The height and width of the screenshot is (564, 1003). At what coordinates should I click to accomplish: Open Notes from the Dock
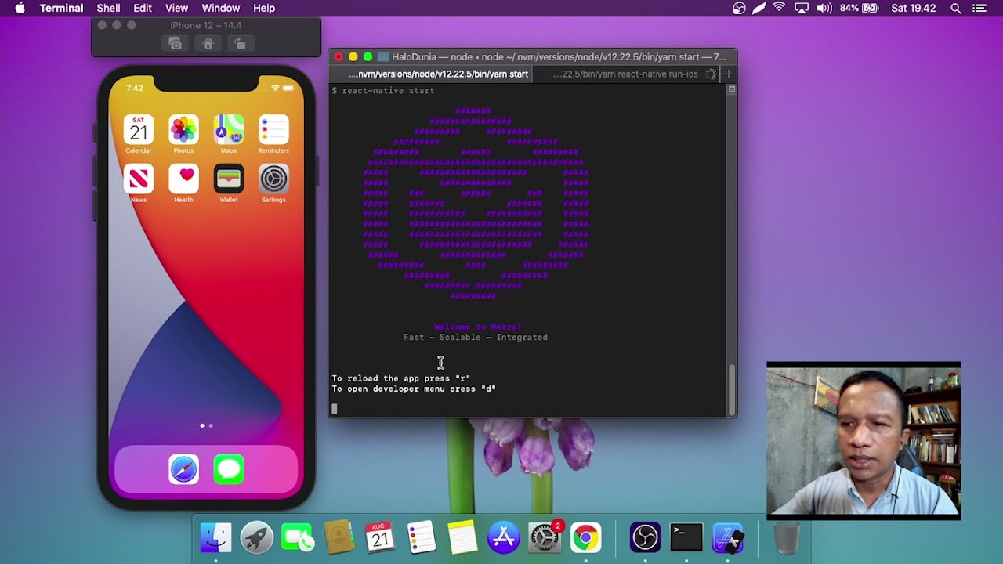(x=462, y=538)
